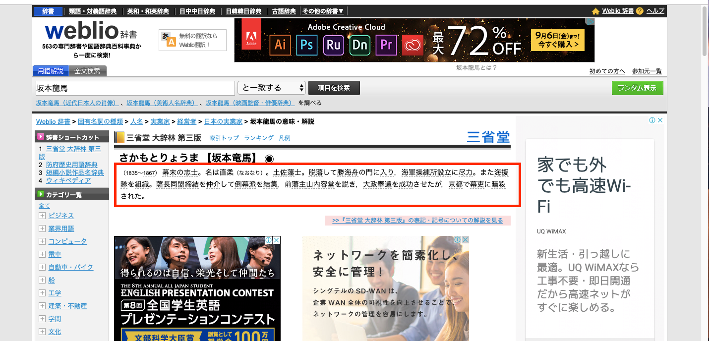Open the ウィキペディア shortcut link

(67, 180)
